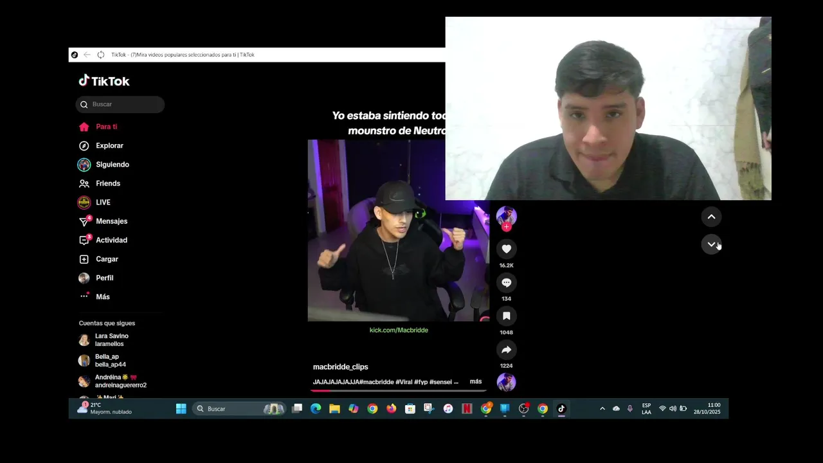
Task: Click the #macbridde hashtag
Action: pos(376,382)
